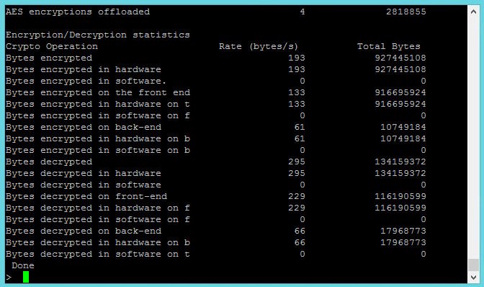Click 'Bytes encrypted in software on f' label
This screenshot has width=484, height=287.
[x=98, y=115]
